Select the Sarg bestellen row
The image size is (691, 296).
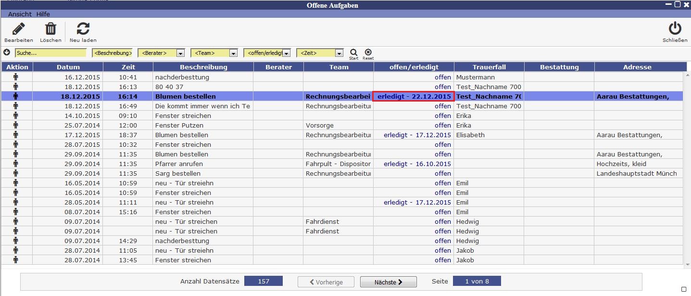(177, 173)
